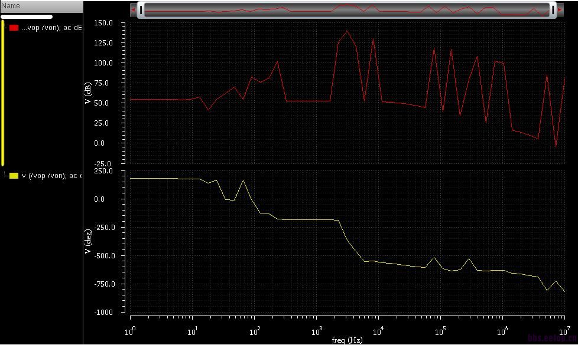
Task: Click the -500.0 tick label on phase axis
Action: click(103, 255)
